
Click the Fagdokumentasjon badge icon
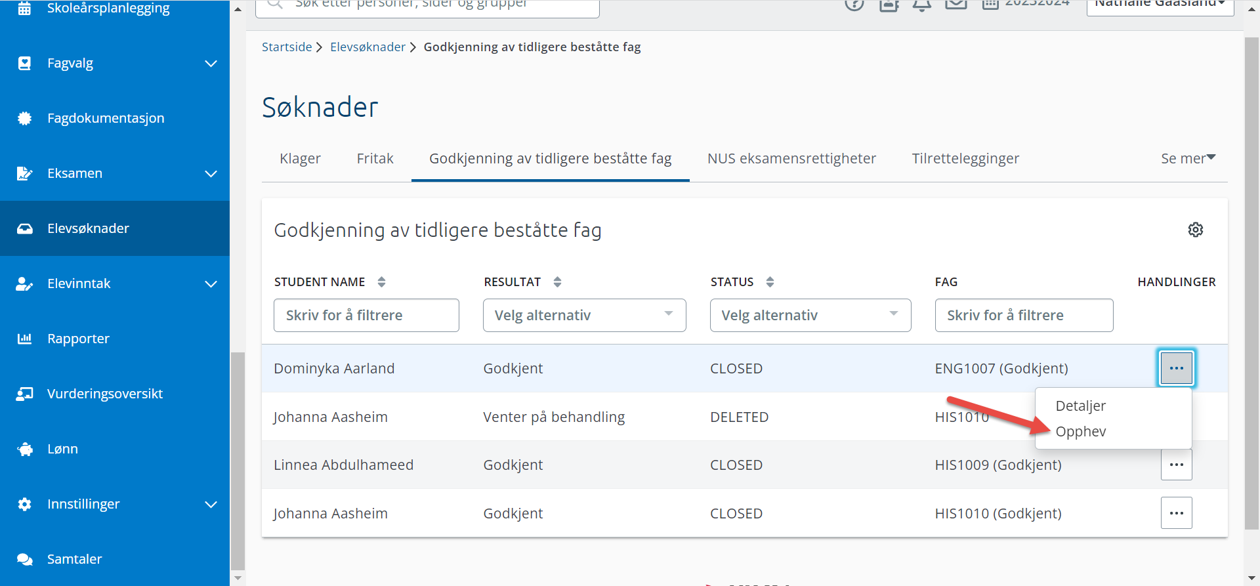[24, 118]
